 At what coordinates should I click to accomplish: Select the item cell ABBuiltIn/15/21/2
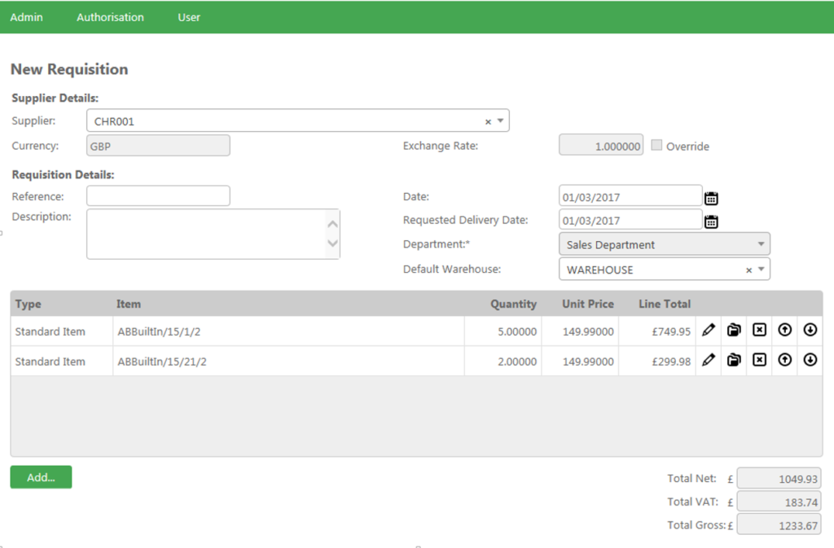pos(288,361)
